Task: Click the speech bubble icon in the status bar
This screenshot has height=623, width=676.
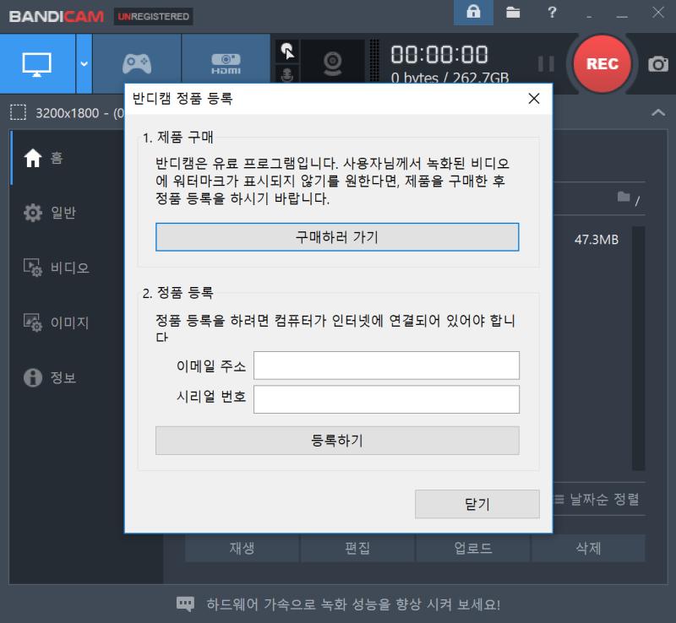Action: [185, 604]
